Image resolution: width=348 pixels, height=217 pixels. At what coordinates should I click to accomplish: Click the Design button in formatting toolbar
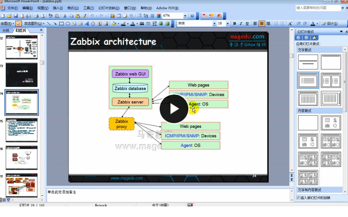click(x=330, y=23)
